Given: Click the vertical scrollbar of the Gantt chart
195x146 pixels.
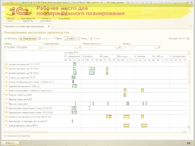Looking at the screenshot, I should (188, 72).
